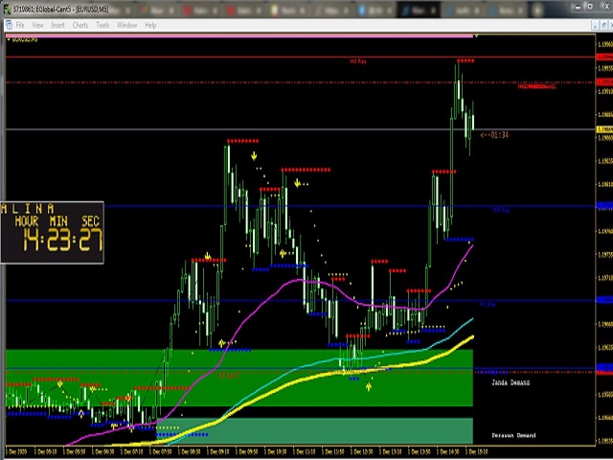613x460 pixels.
Task: Click the chart shift triangle marker
Action: point(476,36)
